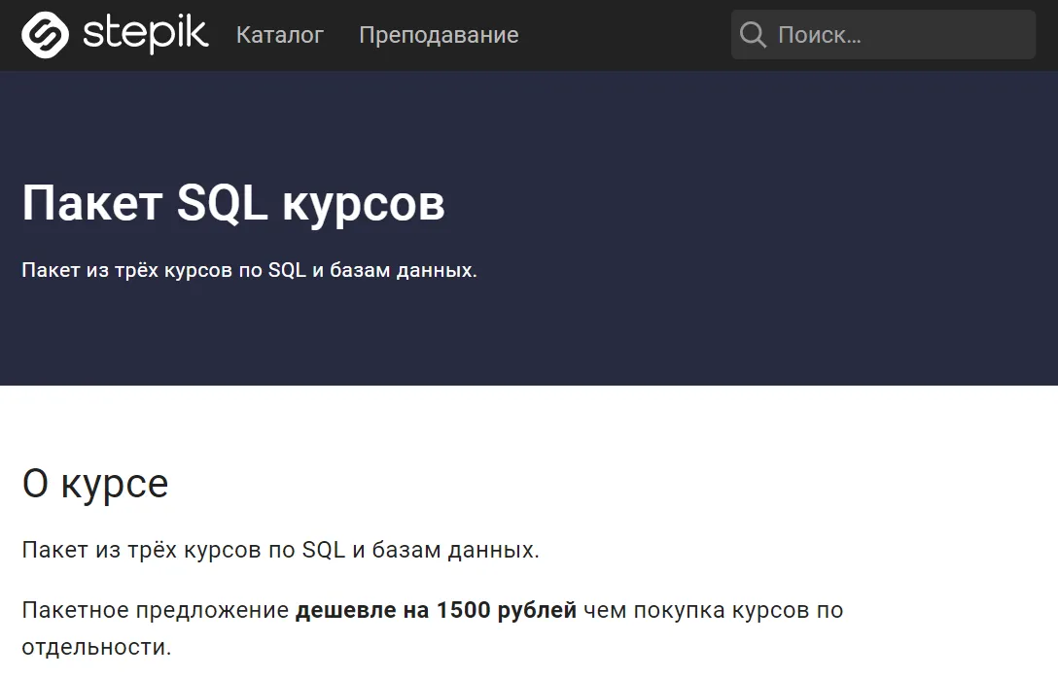
Task: Click the О курсе section heading
Action: coord(95,484)
